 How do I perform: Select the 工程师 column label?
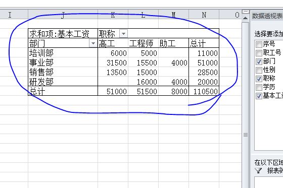[x=144, y=43]
